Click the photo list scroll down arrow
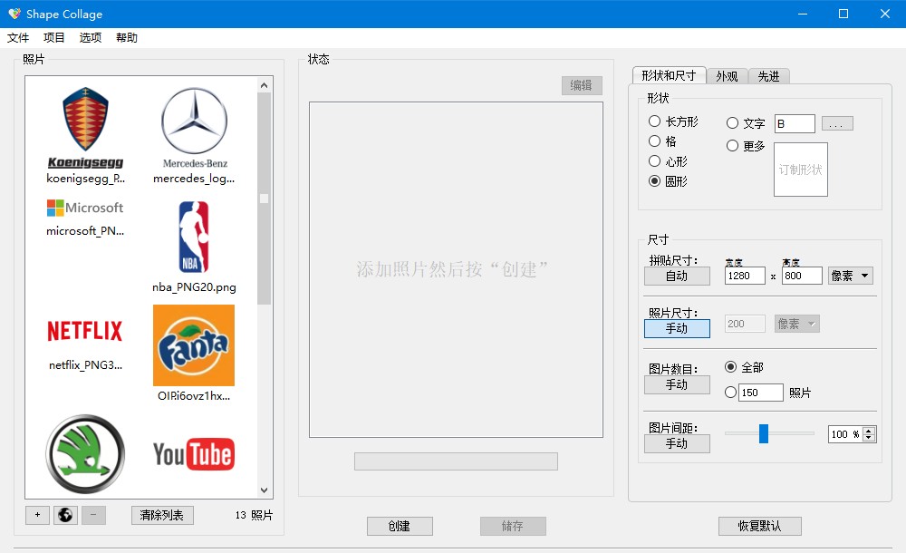The height and width of the screenshot is (553, 906). click(x=264, y=490)
